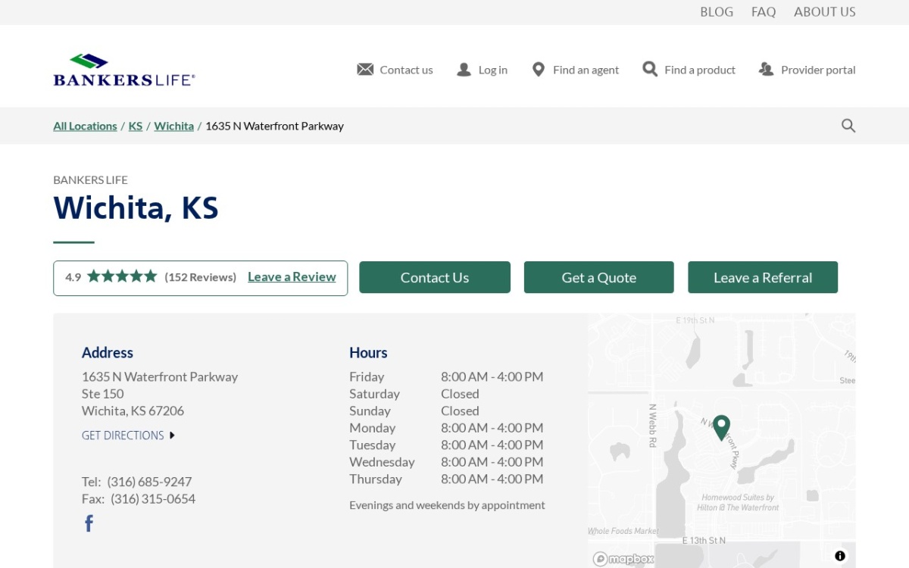This screenshot has height=568, width=909.
Task: Click the Friday hours row
Action: 446,376
